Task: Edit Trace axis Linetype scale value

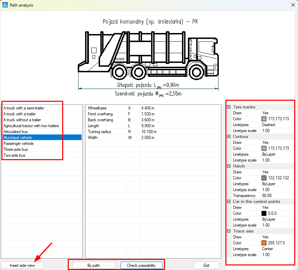Action: 277,255
